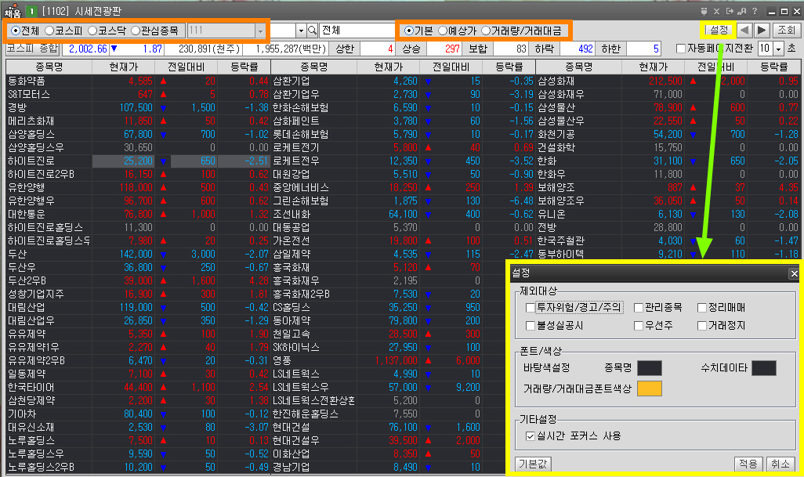This screenshot has width=804, height=477.
Task: Click the plug connection icon in title bar
Action: point(705,11)
